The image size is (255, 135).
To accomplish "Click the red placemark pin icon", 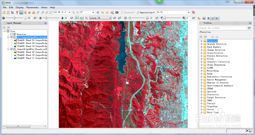I will coord(17,12).
